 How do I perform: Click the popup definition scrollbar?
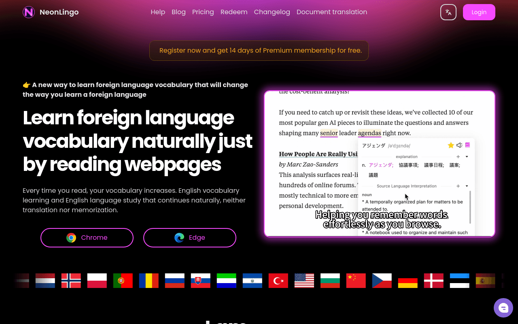pos(470,207)
